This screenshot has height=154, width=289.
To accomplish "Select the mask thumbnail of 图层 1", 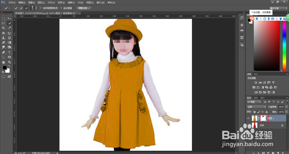I will [x=263, y=118].
